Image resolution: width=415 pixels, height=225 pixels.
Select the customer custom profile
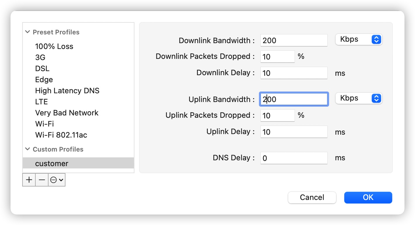click(x=52, y=164)
